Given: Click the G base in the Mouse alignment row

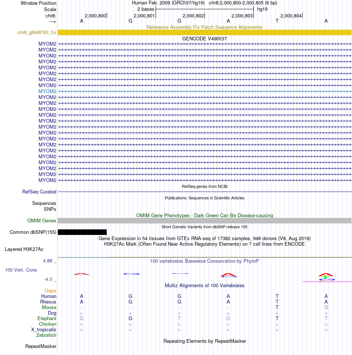Looking at the screenshot, I should (x=326, y=308).
